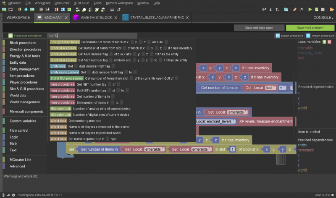The width and height of the screenshot is (336, 198).
Task: Open the Workspace menu
Action: 42,3
